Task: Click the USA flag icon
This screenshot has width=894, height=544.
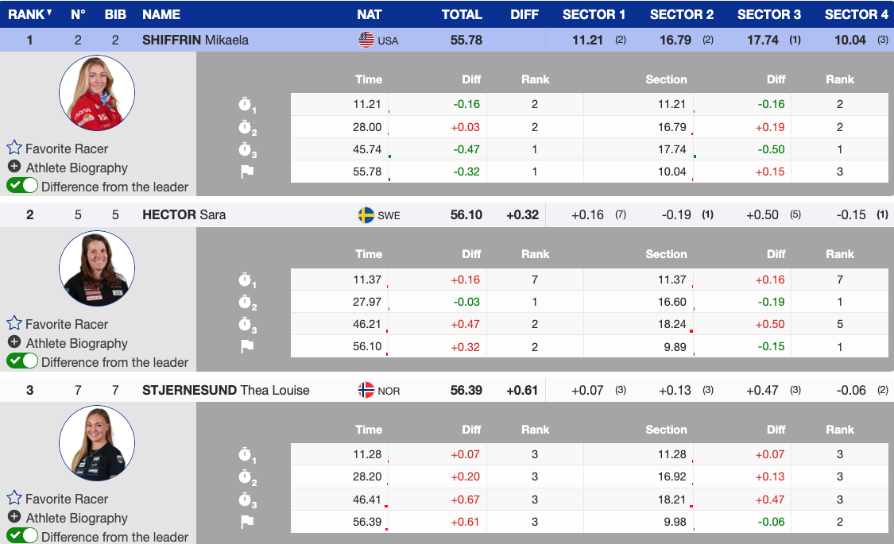Action: click(x=366, y=40)
